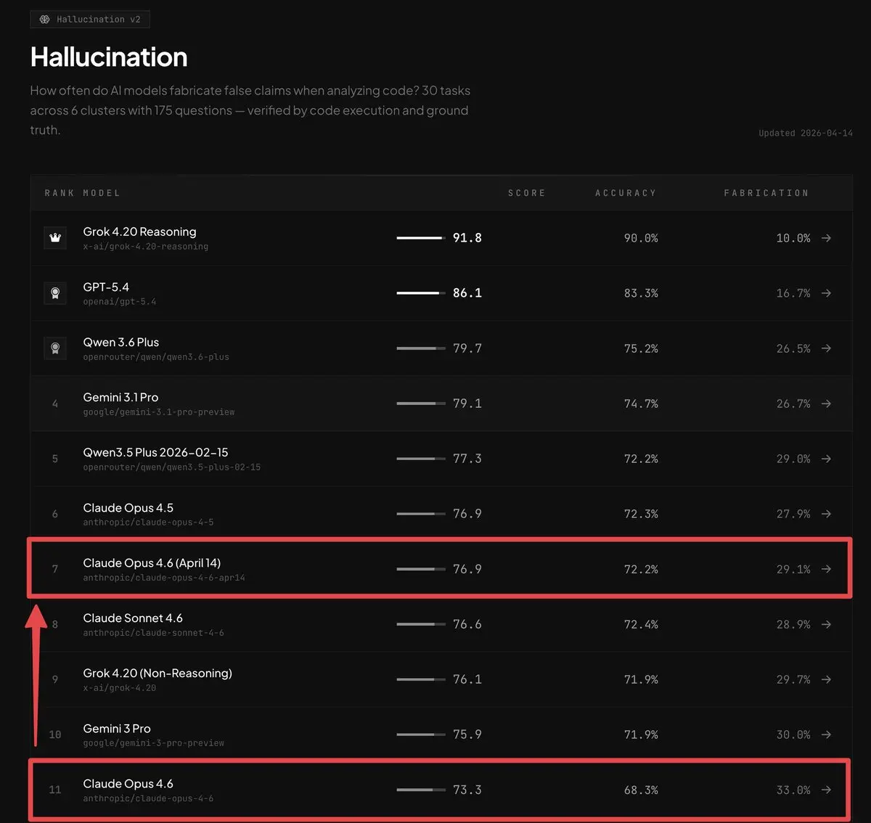Open details arrow for Grok 4.20 (Non-Reasoning) row
This screenshot has height=823, width=871.
[826, 679]
